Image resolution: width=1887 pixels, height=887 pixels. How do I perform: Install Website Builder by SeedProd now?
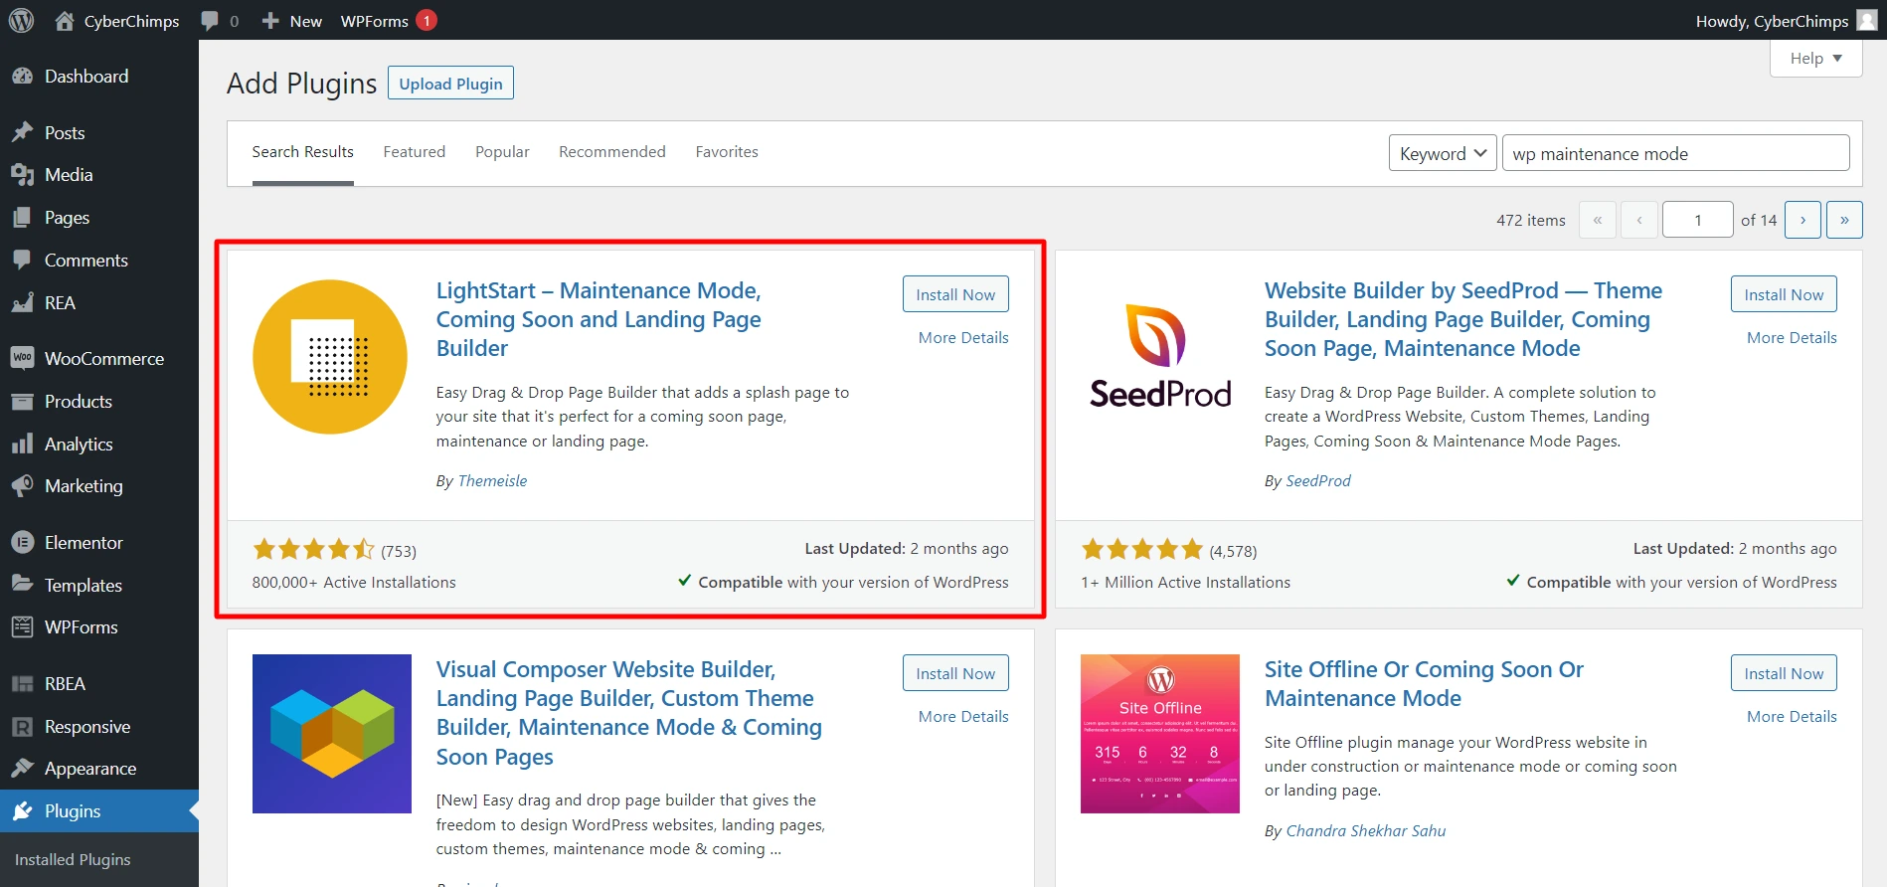pyautogui.click(x=1784, y=294)
